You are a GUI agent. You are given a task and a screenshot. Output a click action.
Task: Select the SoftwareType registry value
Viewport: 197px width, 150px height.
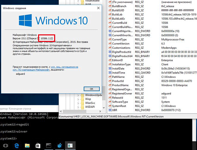coord(120,102)
